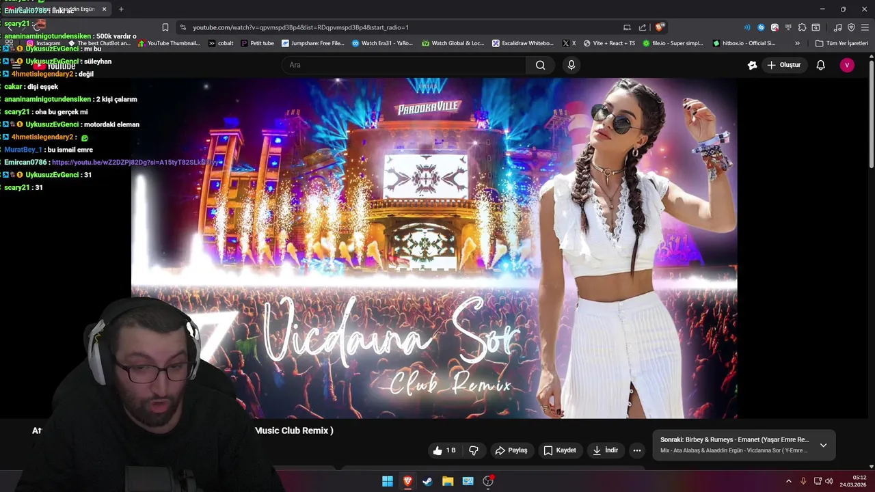Open Steam from the taskbar
The image size is (875, 492).
(x=427, y=481)
